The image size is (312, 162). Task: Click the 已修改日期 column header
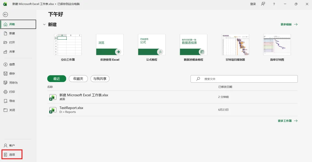click(x=225, y=87)
